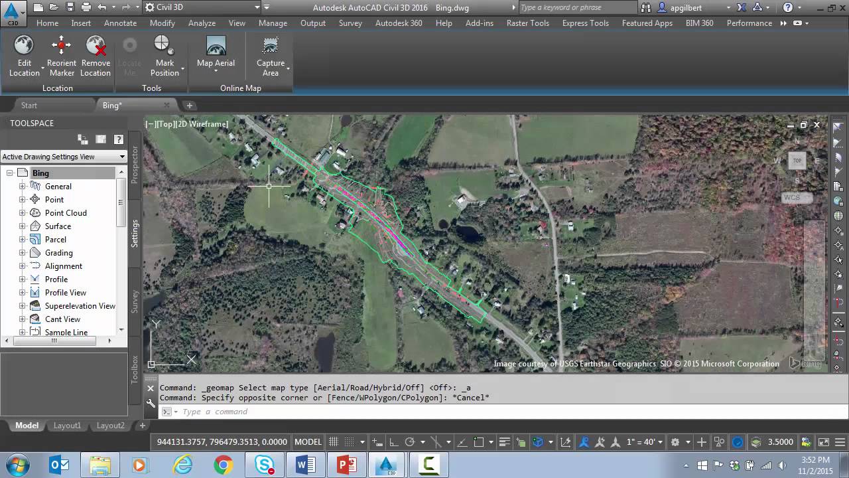Expand the Capture Area dropdown arrow

(288, 68)
